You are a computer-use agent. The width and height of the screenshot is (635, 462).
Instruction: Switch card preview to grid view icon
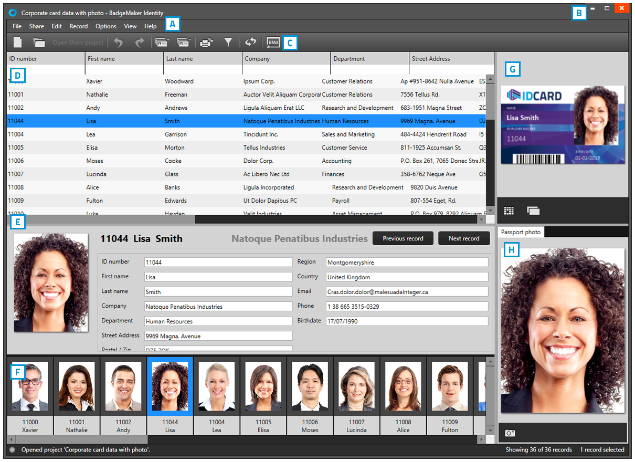(509, 211)
